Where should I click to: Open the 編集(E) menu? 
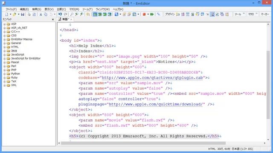(x=24, y=9)
